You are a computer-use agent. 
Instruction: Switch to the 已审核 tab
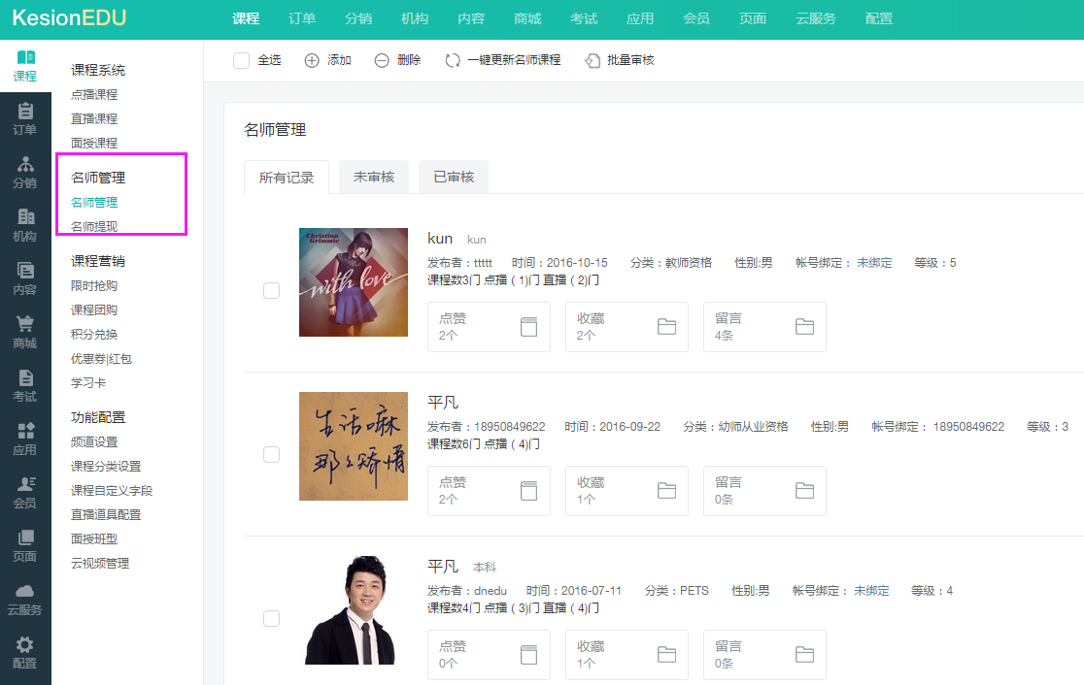454,177
